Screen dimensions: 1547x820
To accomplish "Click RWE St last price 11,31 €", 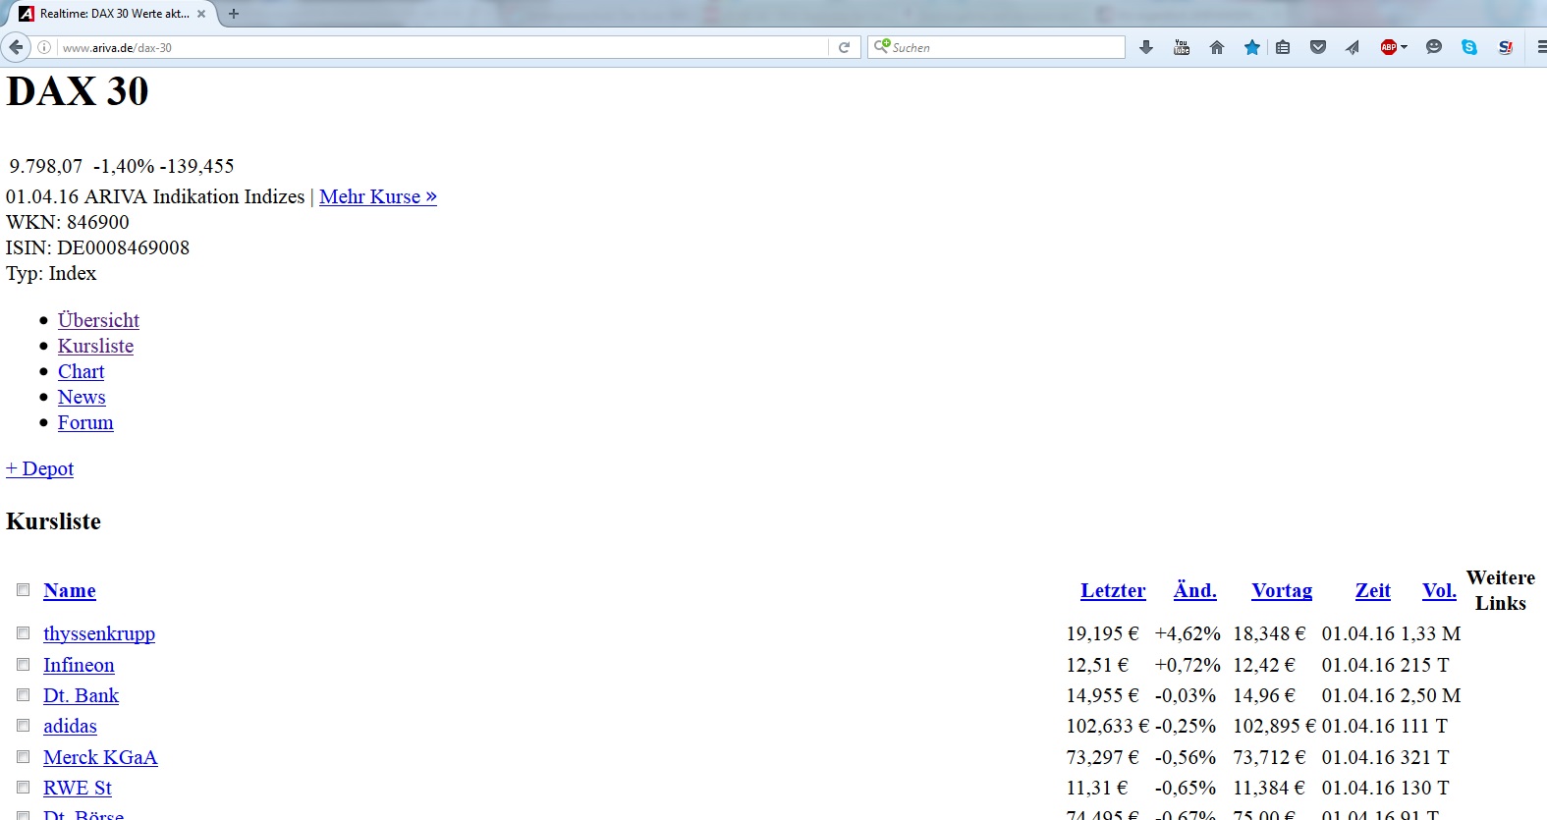I will tap(1097, 788).
